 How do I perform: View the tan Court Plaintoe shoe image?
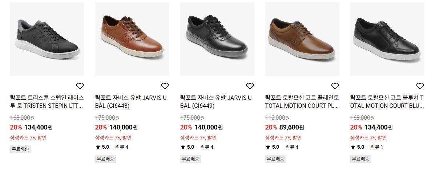pos(302,39)
